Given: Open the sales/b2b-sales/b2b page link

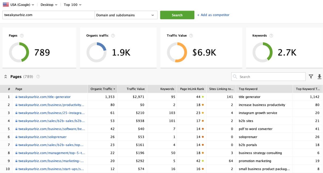Looking at the screenshot, I should 52,121.
